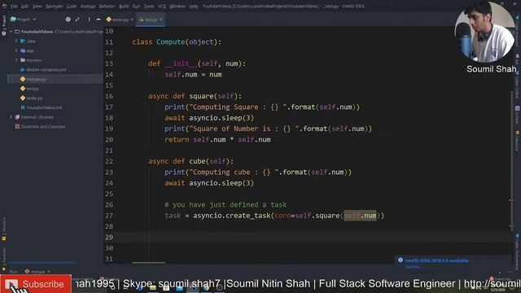The height and width of the screenshot is (293, 521).
Task: Close the tester.py editor tab
Action: point(132,20)
